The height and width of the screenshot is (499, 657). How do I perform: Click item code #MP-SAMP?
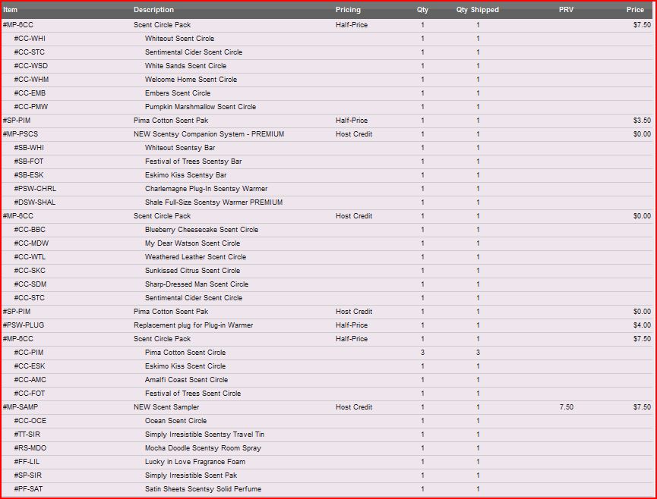point(21,407)
